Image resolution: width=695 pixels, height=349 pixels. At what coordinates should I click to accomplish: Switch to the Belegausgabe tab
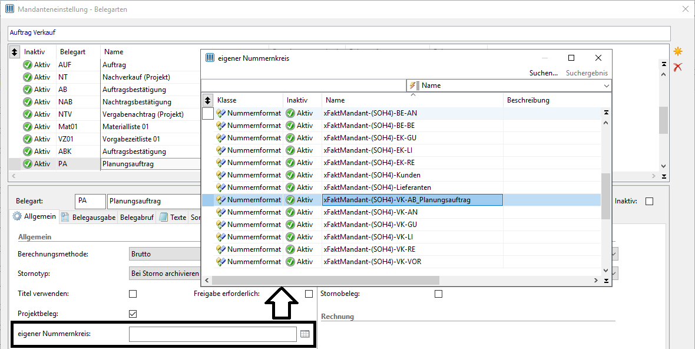point(88,218)
